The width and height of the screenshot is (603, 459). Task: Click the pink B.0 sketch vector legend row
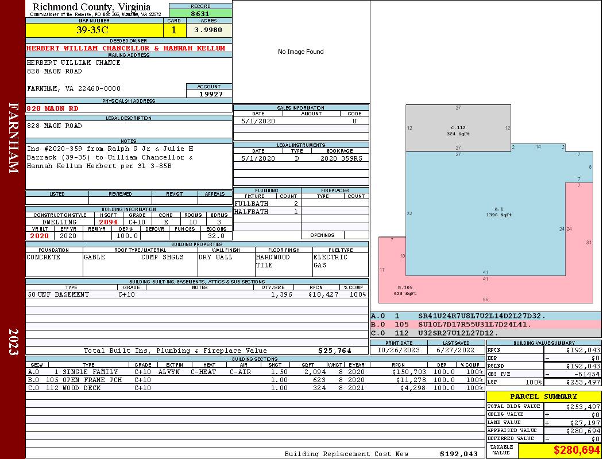485,325
